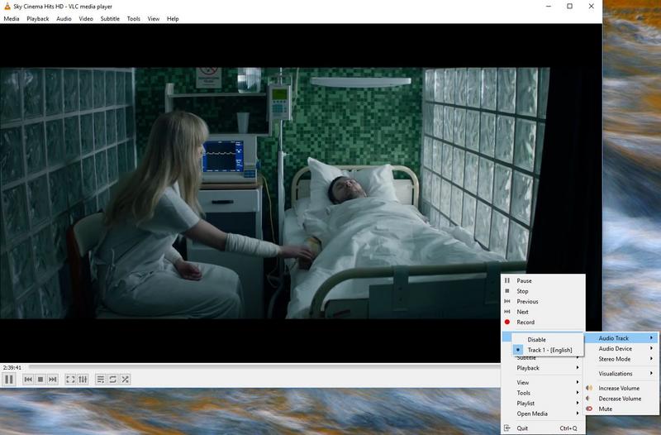Viewport: 661px width, 435px height.
Task: Open the Playback menu in menu bar
Action: [x=38, y=18]
